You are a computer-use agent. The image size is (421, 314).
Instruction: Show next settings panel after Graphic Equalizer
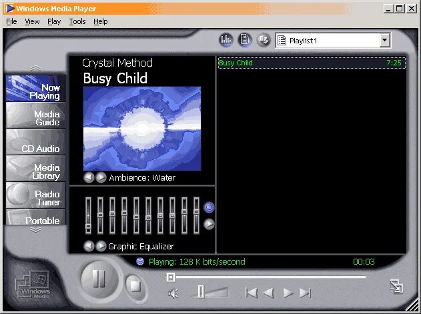[101, 246]
